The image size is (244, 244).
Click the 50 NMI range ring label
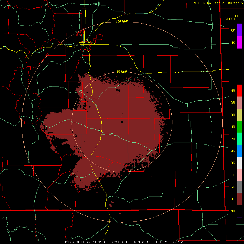tap(122, 72)
